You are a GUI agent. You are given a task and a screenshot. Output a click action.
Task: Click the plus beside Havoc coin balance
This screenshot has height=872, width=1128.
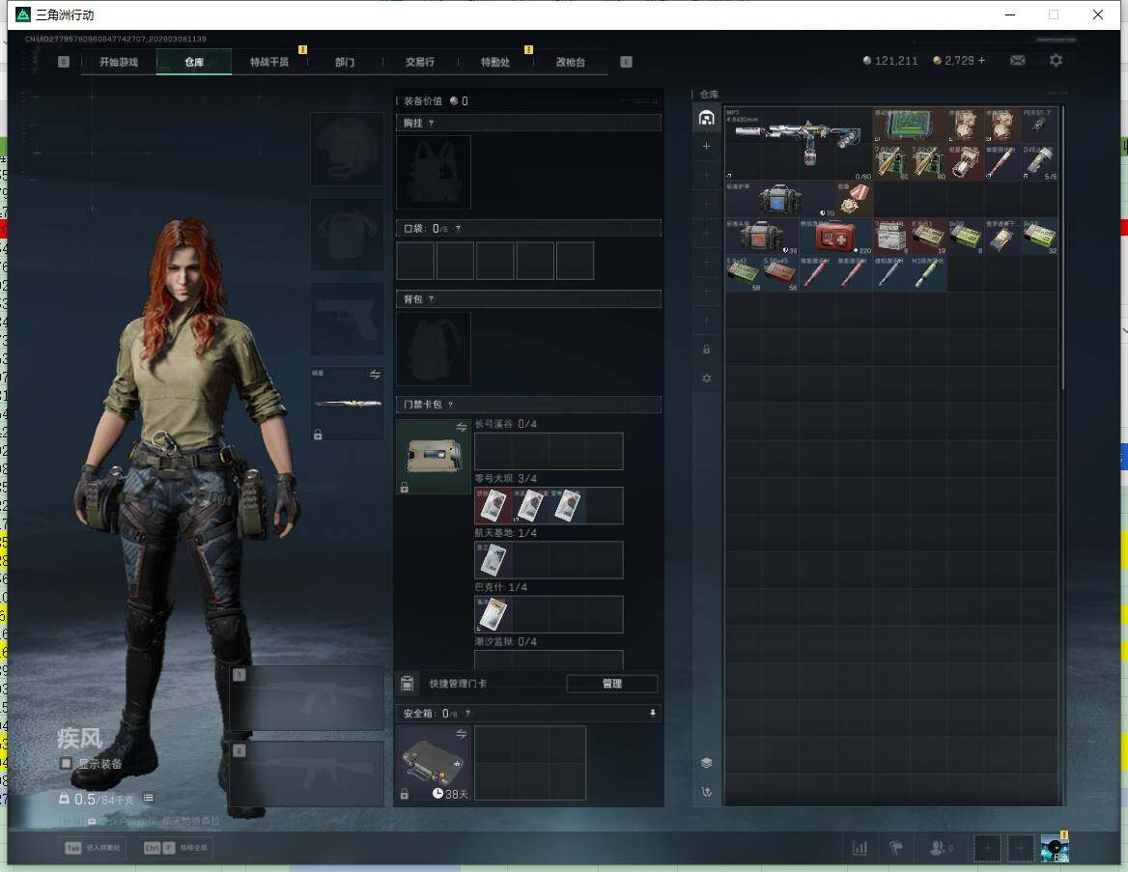coord(981,61)
